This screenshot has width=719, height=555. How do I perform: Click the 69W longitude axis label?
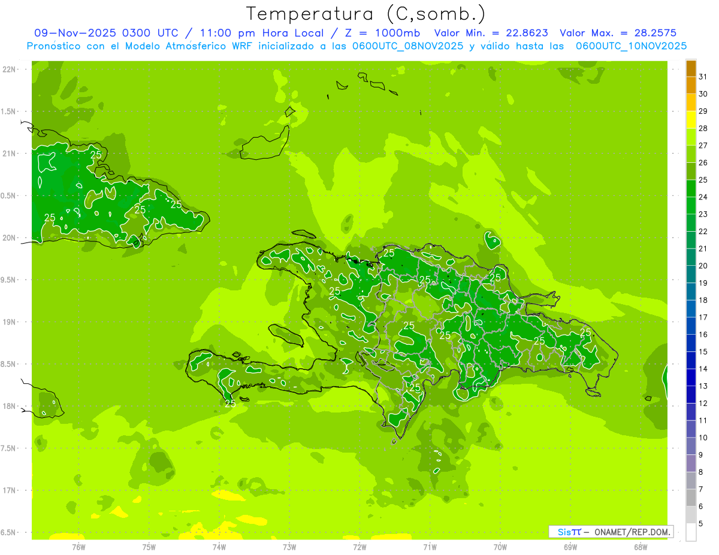[570, 547]
